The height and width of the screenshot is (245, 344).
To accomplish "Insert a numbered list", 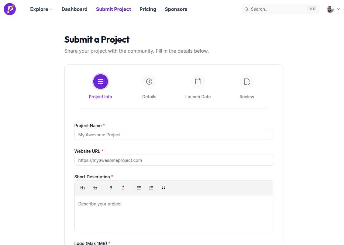I will 151,188.
